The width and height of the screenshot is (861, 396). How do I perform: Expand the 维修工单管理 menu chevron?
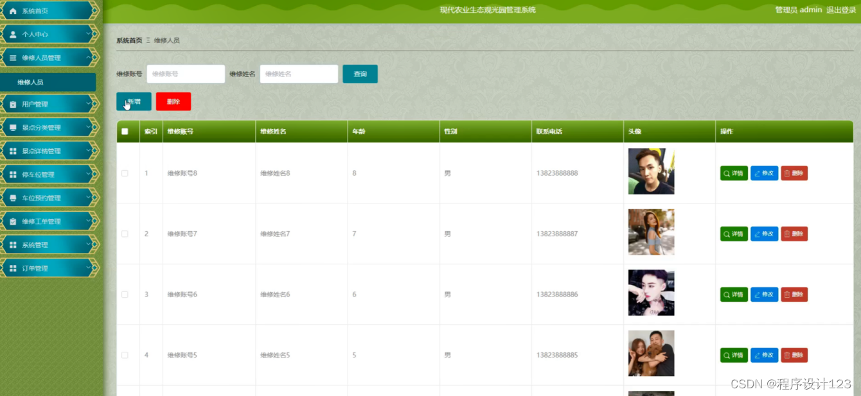tap(88, 221)
